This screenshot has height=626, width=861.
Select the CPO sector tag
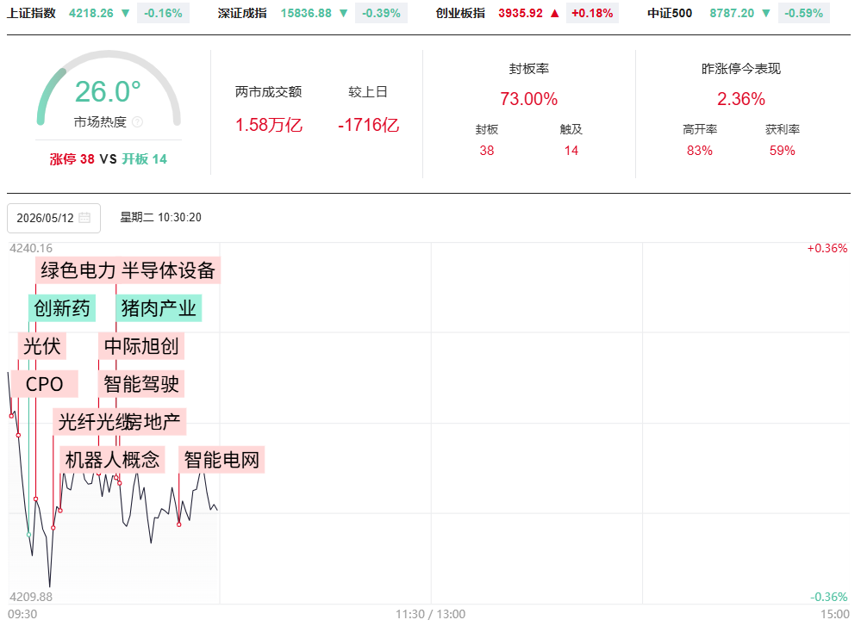[45, 384]
